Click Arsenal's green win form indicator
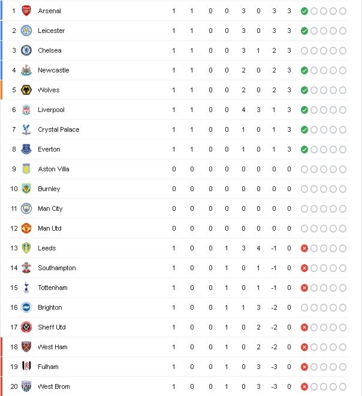This screenshot has width=362, height=396. pyautogui.click(x=304, y=11)
